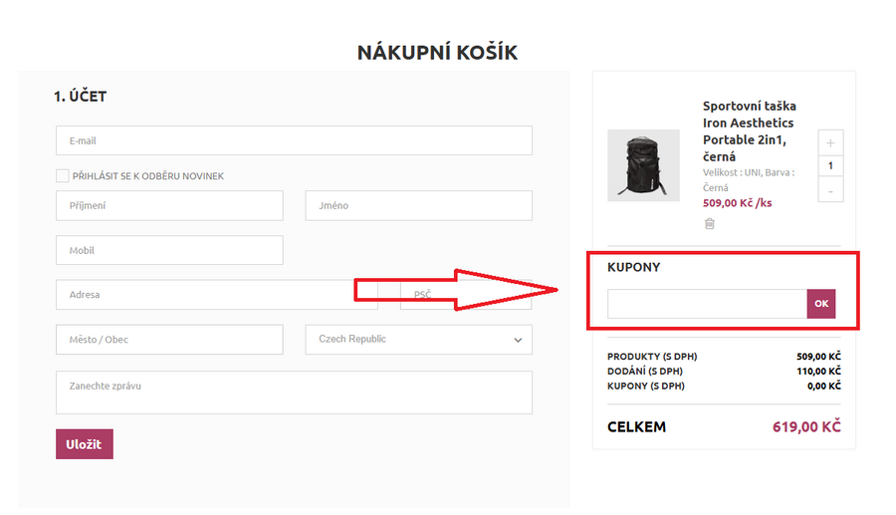
Task: Enable newsletter subscription checkbox
Action: click(x=63, y=176)
